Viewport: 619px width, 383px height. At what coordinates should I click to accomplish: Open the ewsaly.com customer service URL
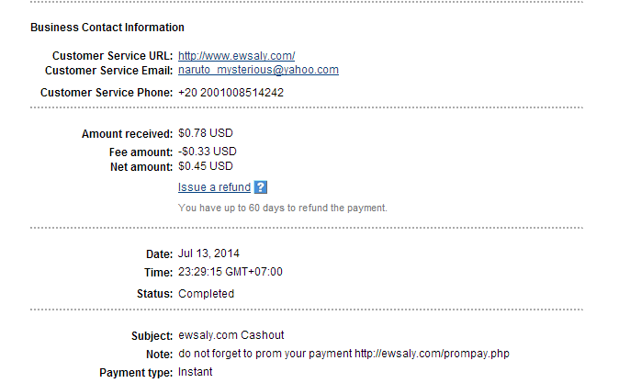[x=236, y=56]
